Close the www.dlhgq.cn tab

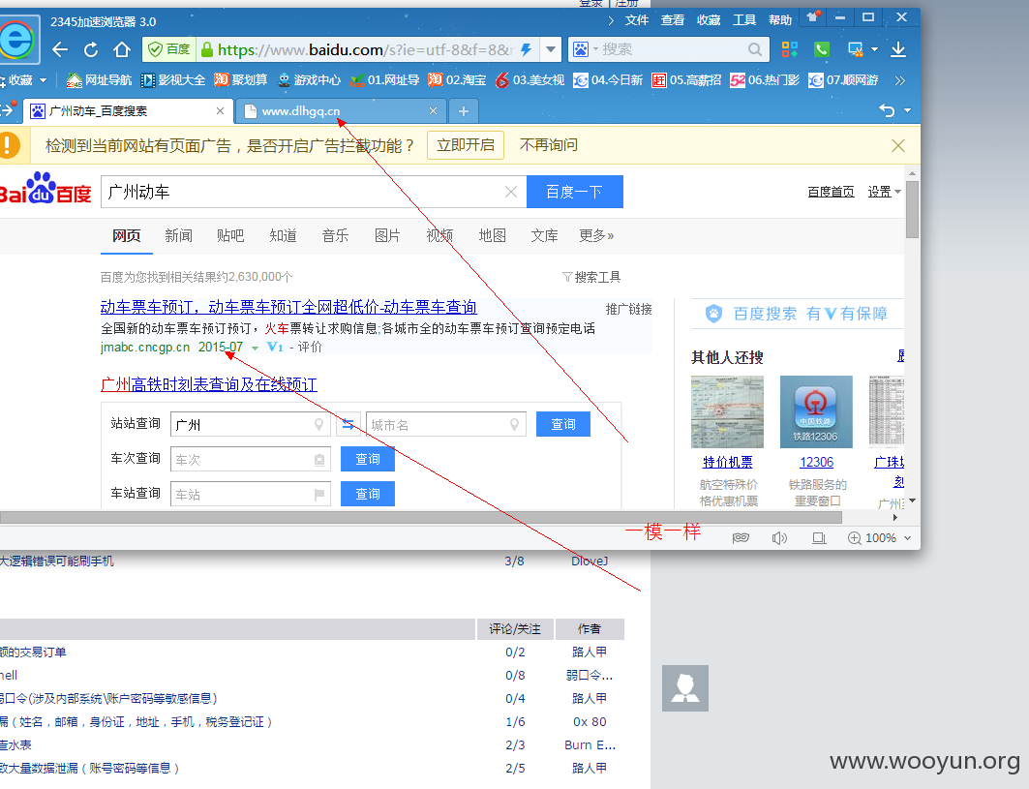point(433,111)
